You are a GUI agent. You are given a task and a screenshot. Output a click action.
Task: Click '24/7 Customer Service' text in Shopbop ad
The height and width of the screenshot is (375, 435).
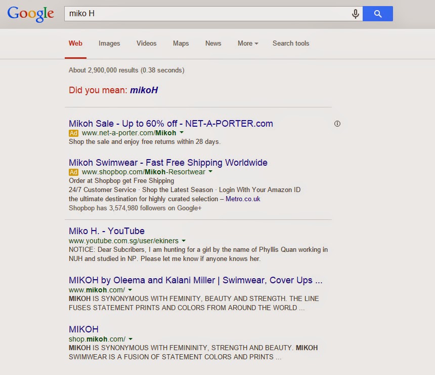coord(102,190)
